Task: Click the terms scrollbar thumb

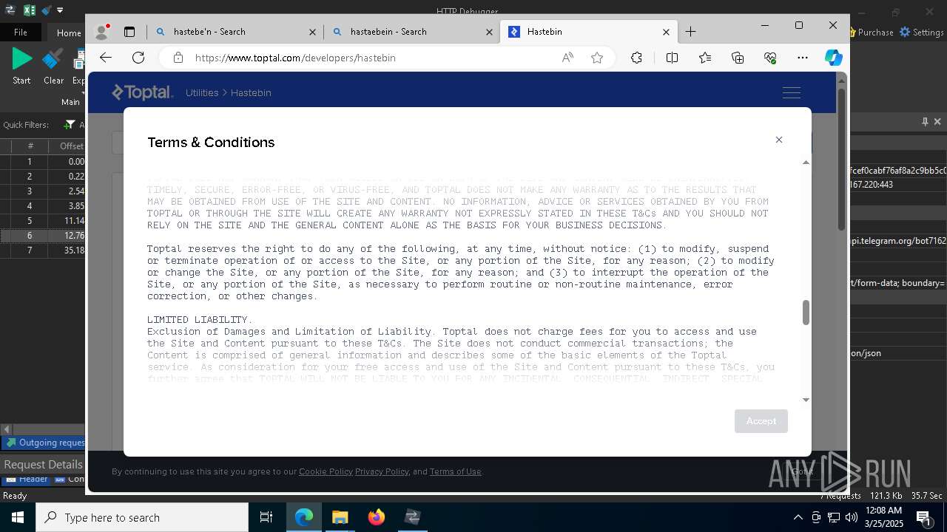Action: 806,313
